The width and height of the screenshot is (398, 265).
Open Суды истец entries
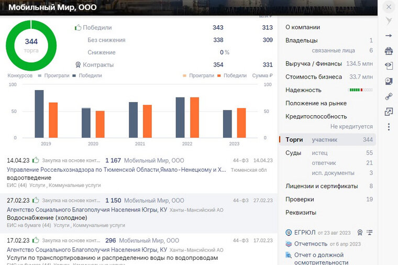(x=319, y=153)
